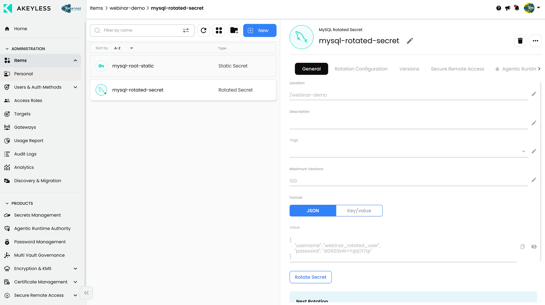
Task: Open the user account dropdown arrow
Action: (538, 8)
